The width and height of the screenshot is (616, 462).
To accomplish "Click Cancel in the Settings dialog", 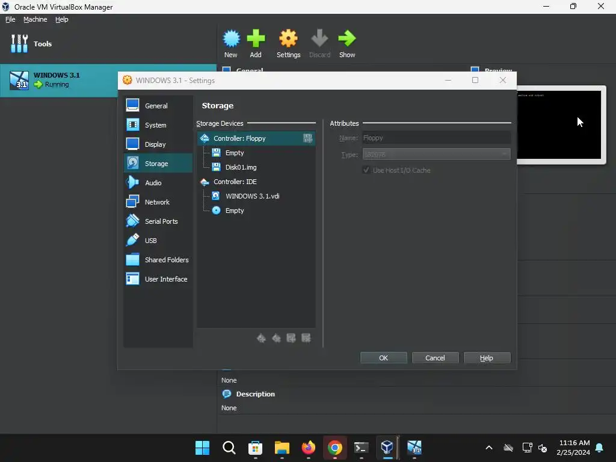I will (435, 358).
